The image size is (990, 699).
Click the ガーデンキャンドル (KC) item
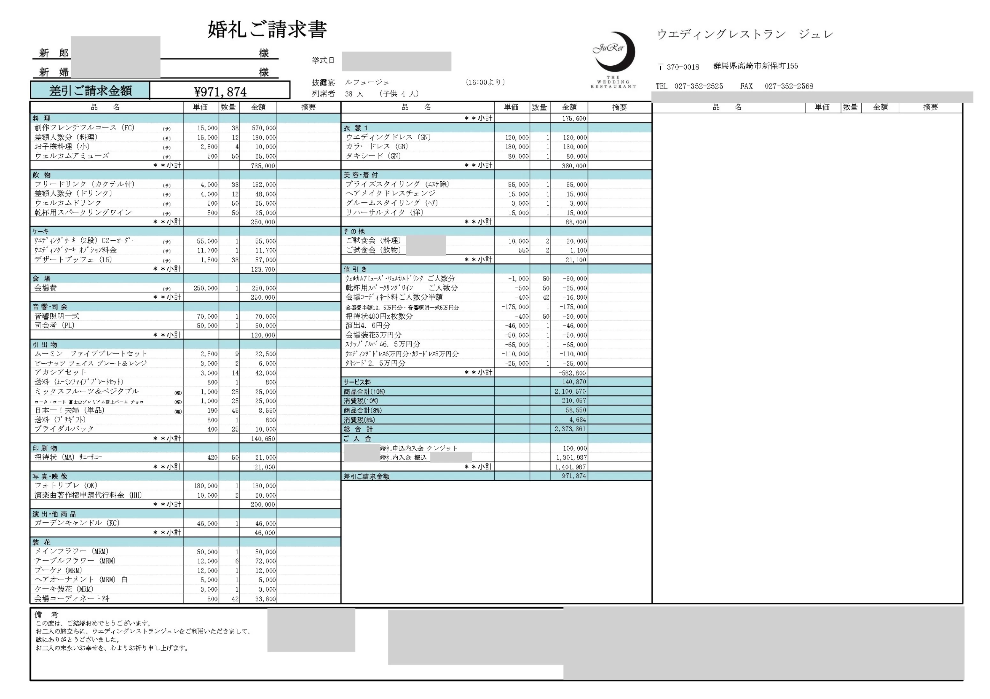coord(77,523)
